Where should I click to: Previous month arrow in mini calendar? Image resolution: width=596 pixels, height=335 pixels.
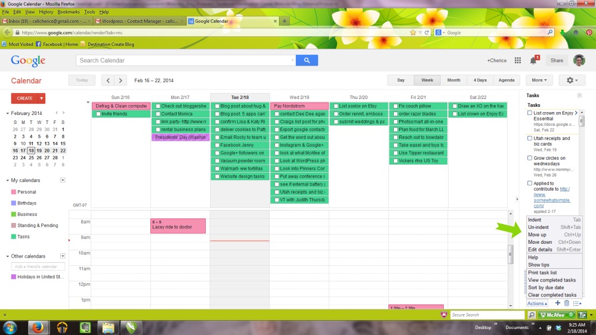(57, 113)
